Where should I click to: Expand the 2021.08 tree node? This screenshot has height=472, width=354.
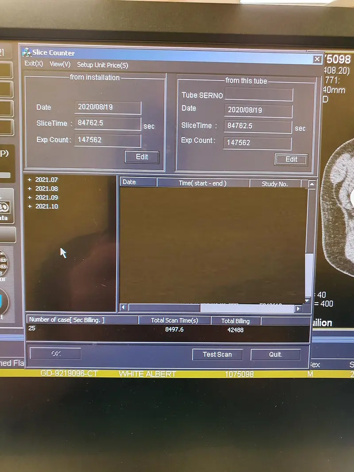coord(30,188)
